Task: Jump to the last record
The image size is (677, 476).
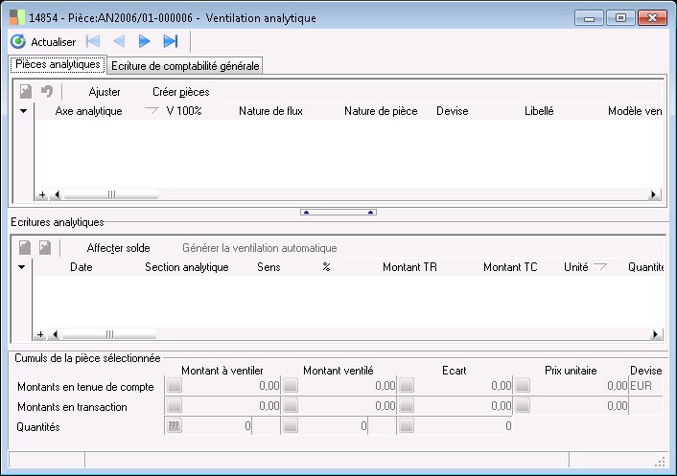Action: click(x=171, y=41)
